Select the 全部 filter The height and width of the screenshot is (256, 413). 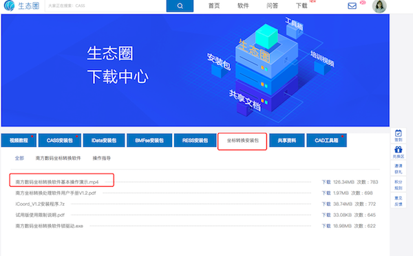19,158
